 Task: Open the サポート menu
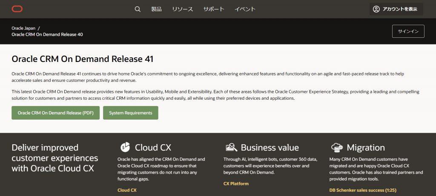214,9
